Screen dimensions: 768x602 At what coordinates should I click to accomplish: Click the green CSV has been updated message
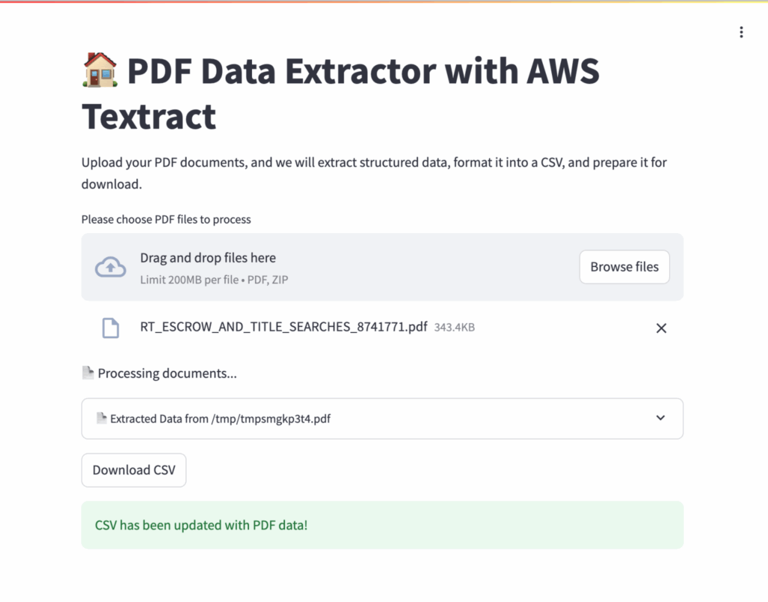(x=201, y=525)
